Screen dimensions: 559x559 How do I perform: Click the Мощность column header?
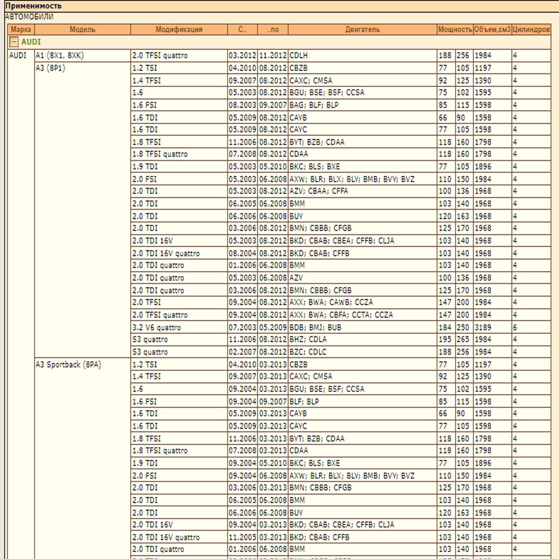click(455, 29)
